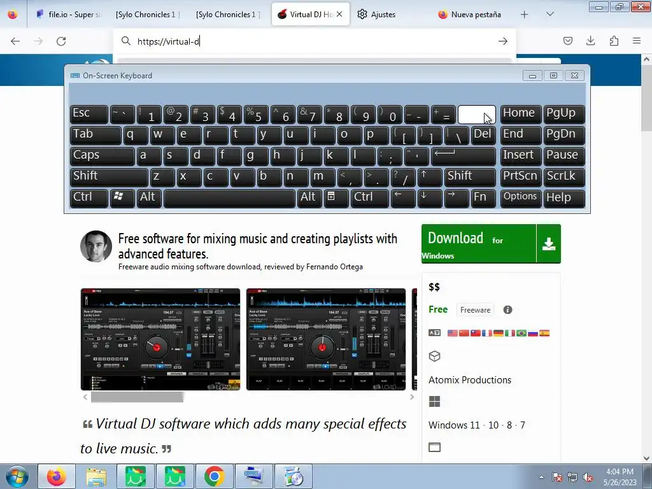Open On-Screen Keyboard taskbar icon
This screenshot has height=489, width=652.
[x=253, y=476]
